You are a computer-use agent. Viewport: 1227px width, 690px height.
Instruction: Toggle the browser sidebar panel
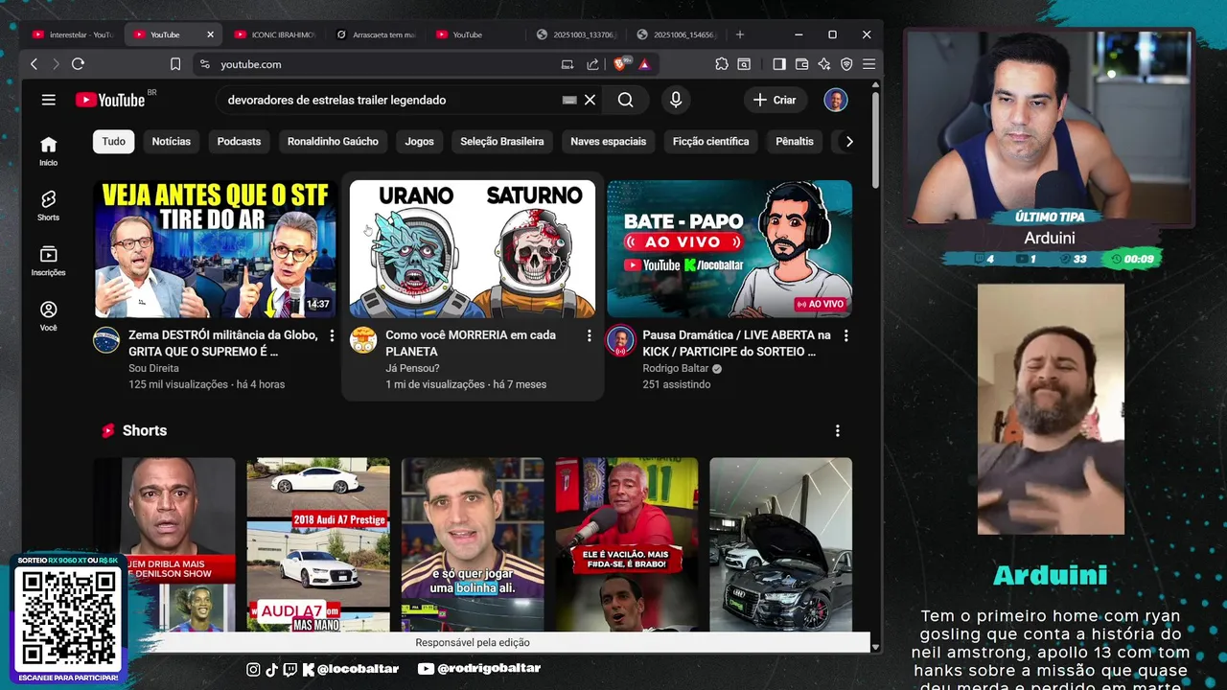tap(779, 64)
